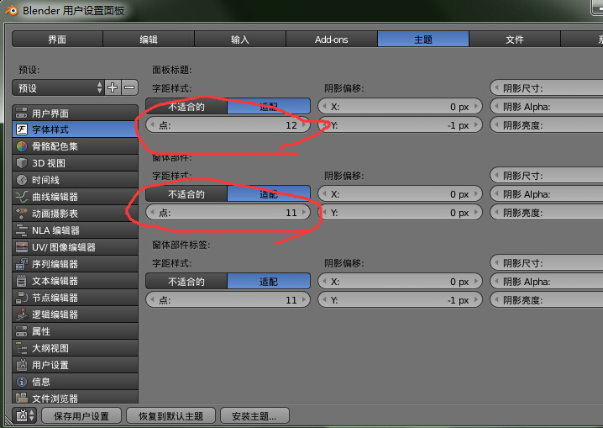This screenshot has height=428, width=603.
Task: Click 窗体部件 阴影尺寸 field
Action: pyautogui.click(x=547, y=176)
